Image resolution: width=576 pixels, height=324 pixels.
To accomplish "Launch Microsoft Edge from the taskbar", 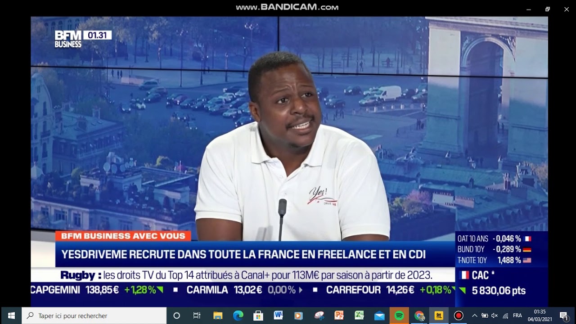I will click(238, 315).
